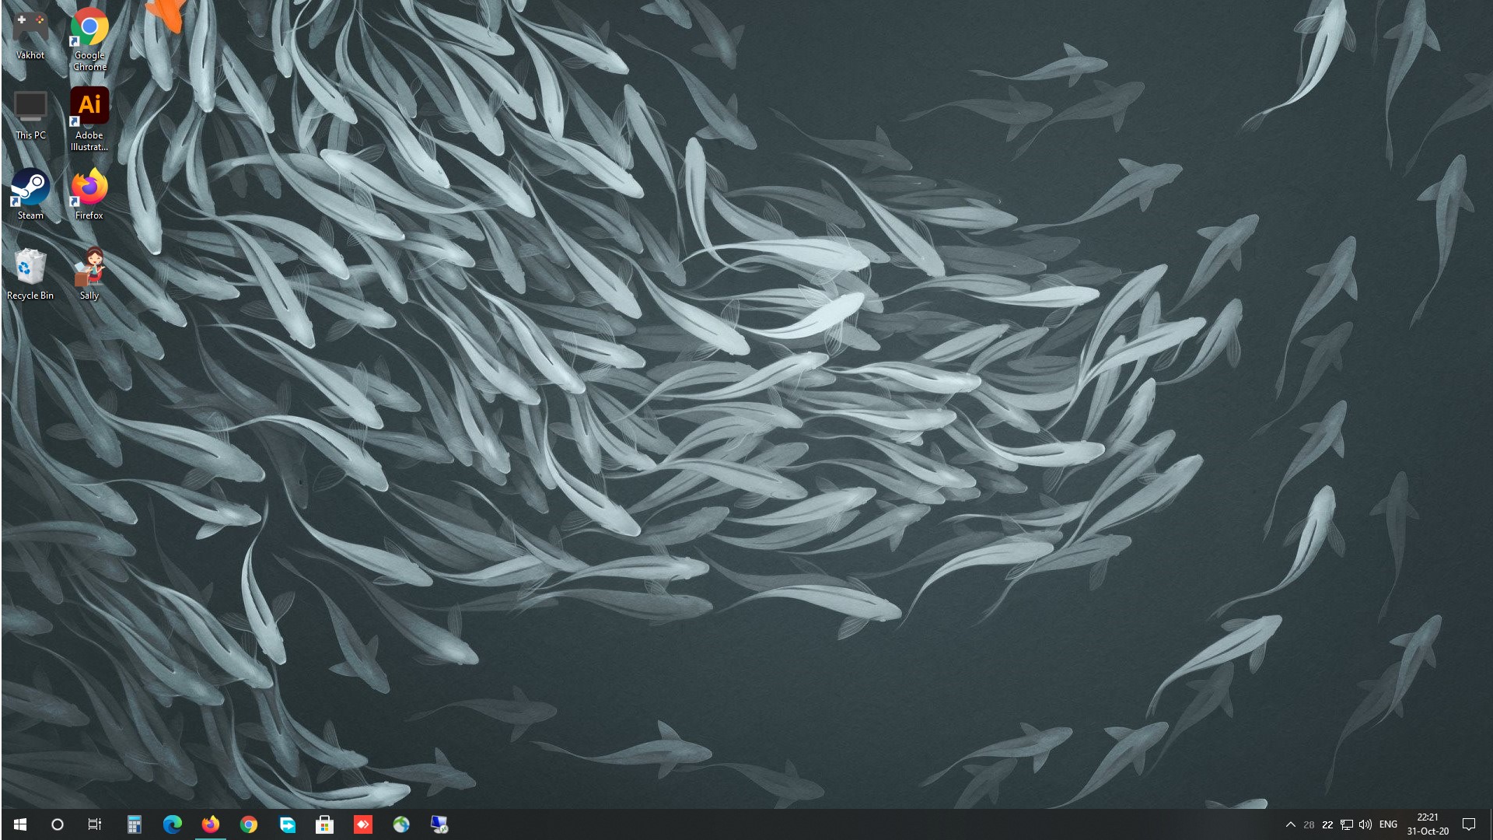Select the Firefox desktop shortcut

pos(89,194)
